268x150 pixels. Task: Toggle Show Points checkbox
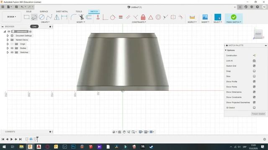(x=254, y=87)
